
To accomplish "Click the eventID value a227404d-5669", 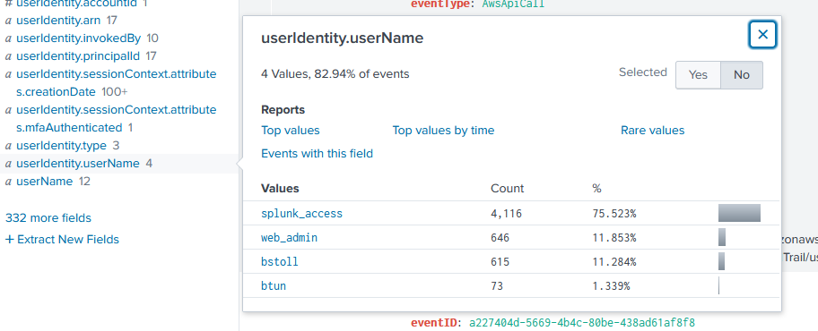I will (582, 323).
